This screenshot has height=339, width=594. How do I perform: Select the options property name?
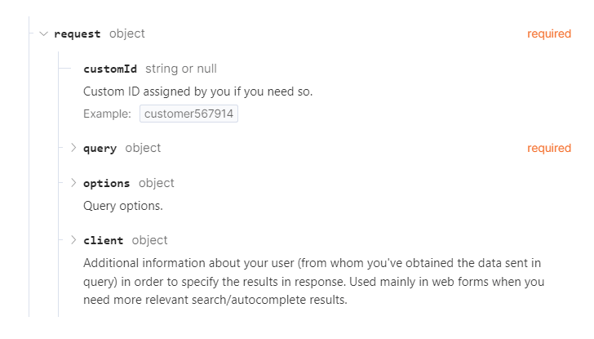(107, 183)
